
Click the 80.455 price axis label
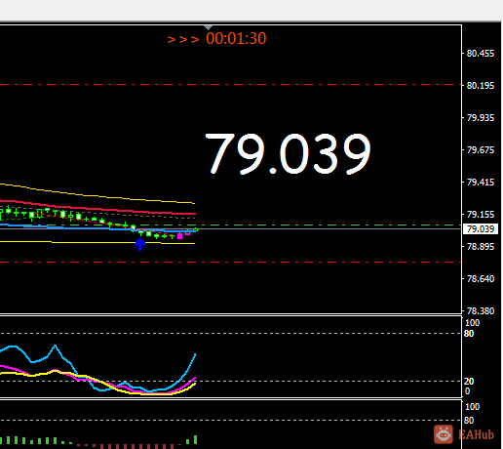pyautogui.click(x=481, y=54)
